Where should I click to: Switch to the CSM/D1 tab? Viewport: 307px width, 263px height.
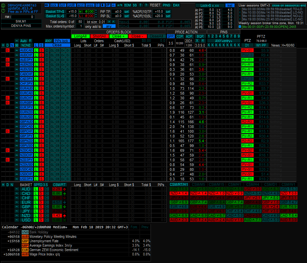pyautogui.click(x=271, y=185)
